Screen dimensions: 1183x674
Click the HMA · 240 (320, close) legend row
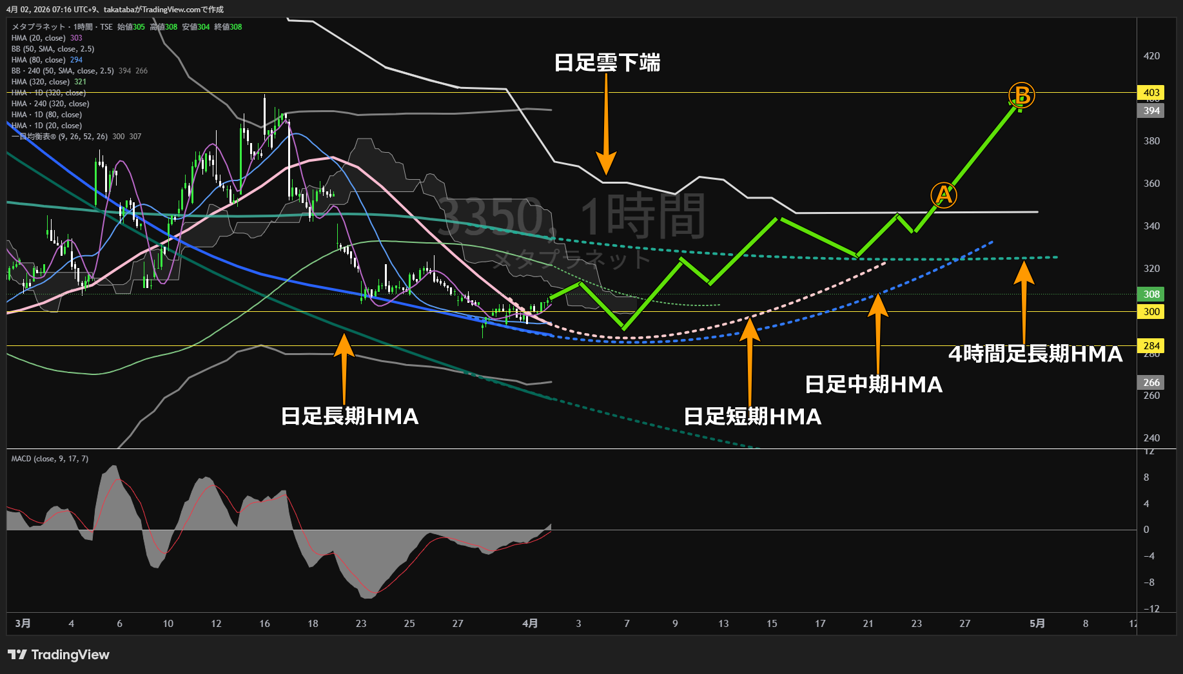coord(50,104)
